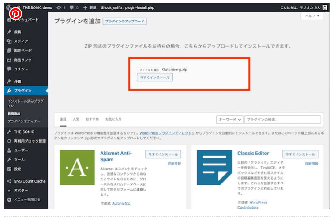Click the icon beside 商品リンク

click(9, 60)
